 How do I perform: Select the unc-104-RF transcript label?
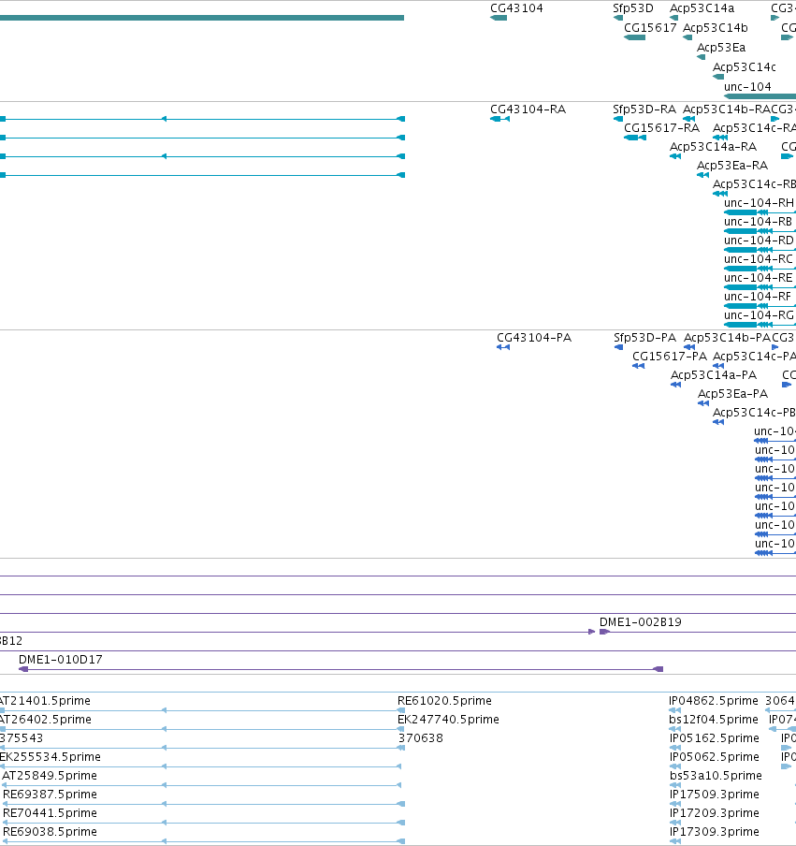pos(757,297)
